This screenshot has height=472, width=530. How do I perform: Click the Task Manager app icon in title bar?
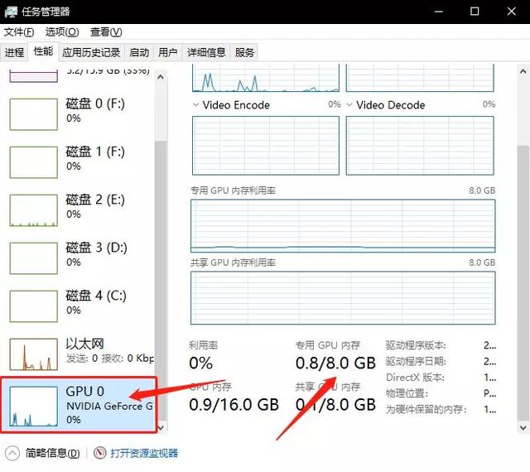11,12
